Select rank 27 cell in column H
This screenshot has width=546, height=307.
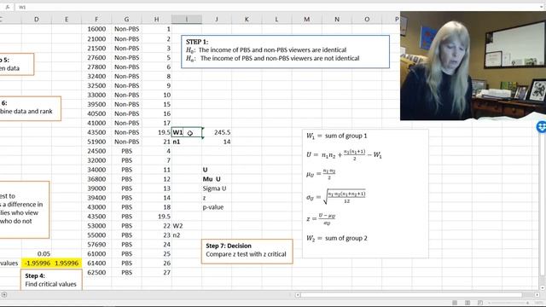(157, 273)
